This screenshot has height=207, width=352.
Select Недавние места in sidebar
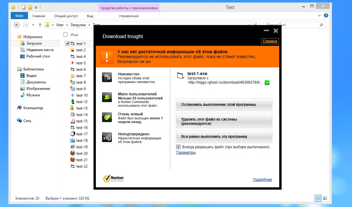(x=40, y=50)
